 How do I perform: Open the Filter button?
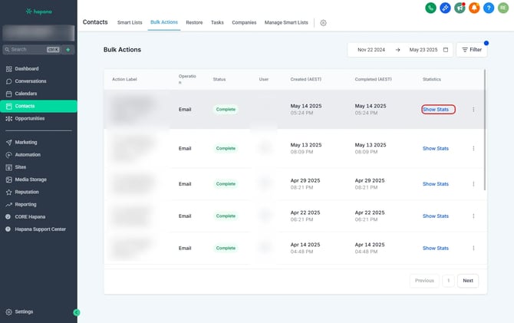(x=471, y=50)
